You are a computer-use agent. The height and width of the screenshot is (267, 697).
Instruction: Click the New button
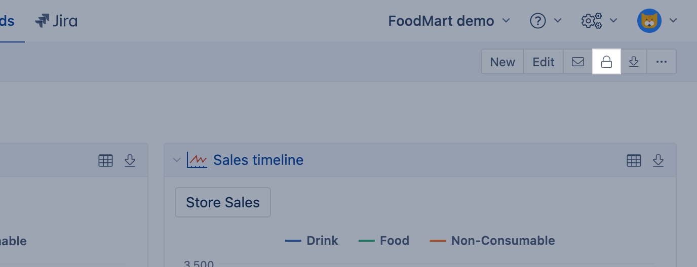point(502,62)
